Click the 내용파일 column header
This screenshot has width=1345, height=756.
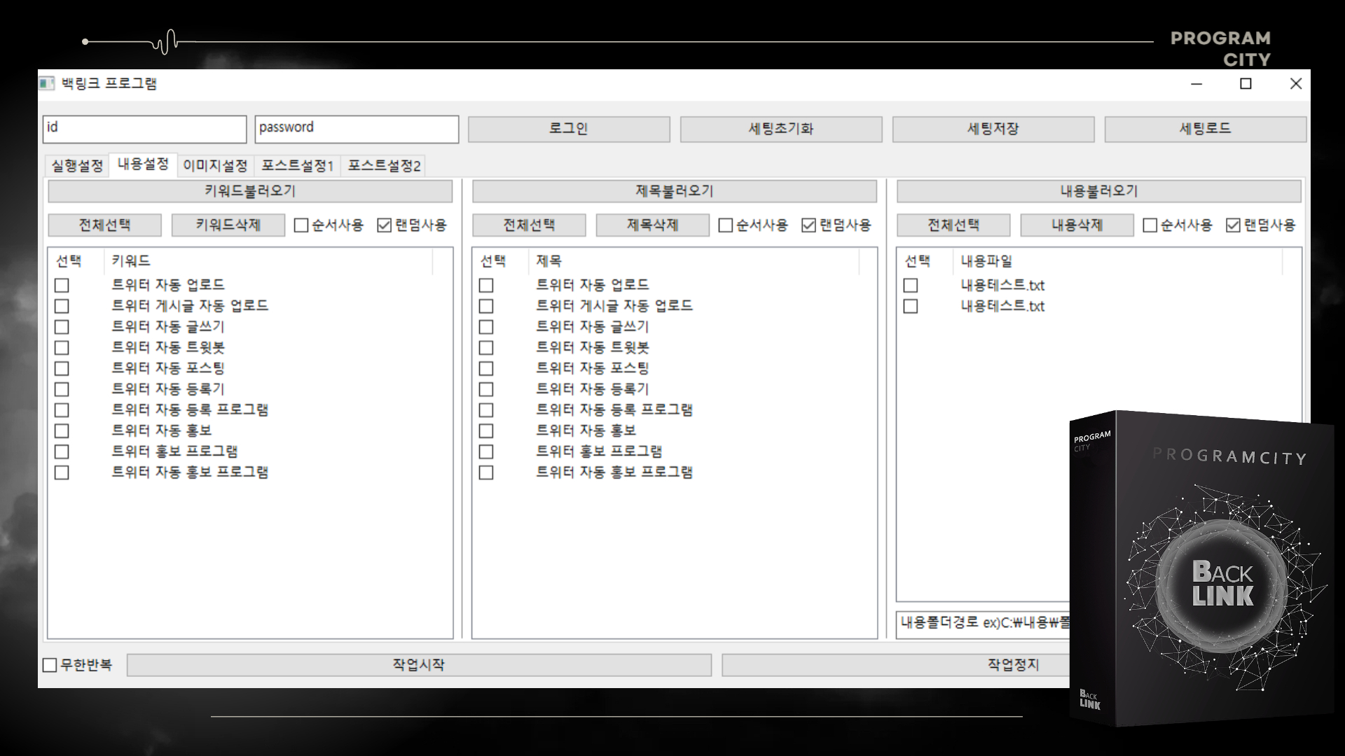coord(1118,261)
